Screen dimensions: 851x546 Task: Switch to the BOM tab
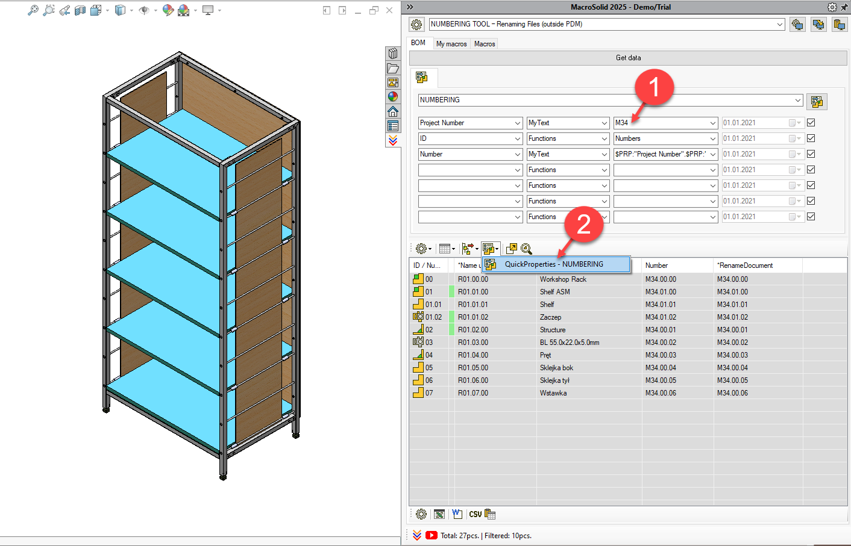click(x=418, y=43)
